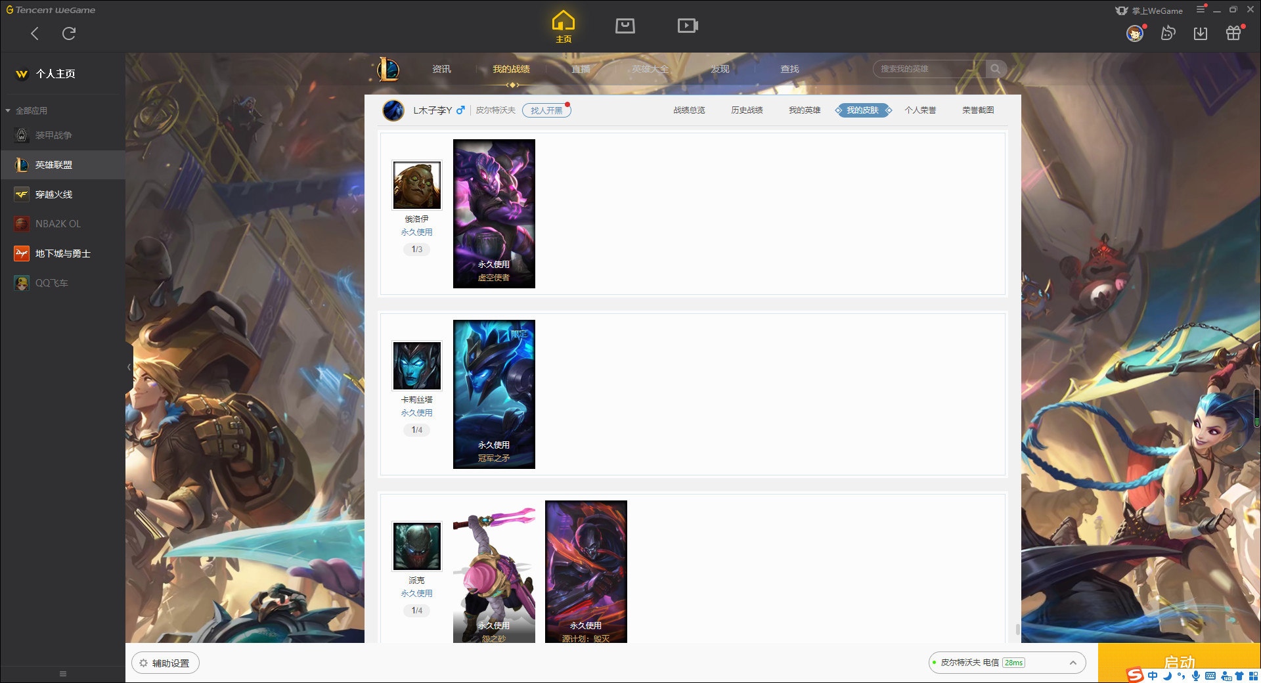Open the 个人荣誉 sub-tab
Image resolution: width=1261 pixels, height=683 pixels.
point(920,110)
